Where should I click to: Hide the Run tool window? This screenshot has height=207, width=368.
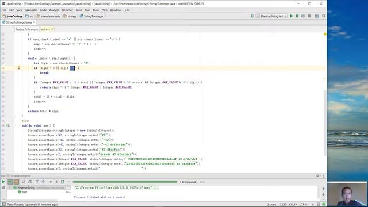(x=324, y=175)
